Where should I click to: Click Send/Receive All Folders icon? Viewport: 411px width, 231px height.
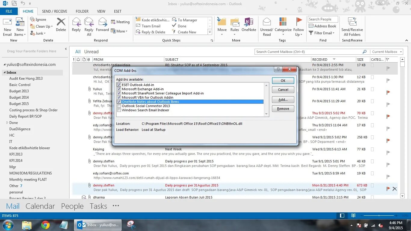click(352, 22)
